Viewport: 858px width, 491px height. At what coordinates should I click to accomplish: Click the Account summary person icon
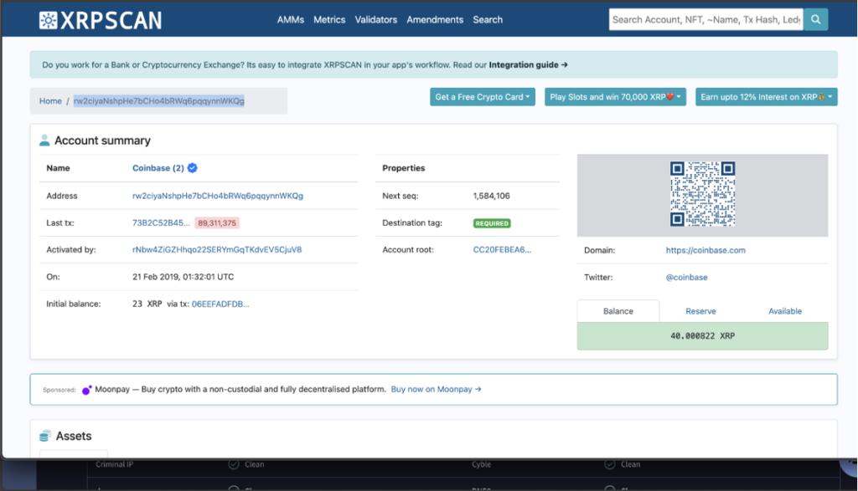click(44, 141)
